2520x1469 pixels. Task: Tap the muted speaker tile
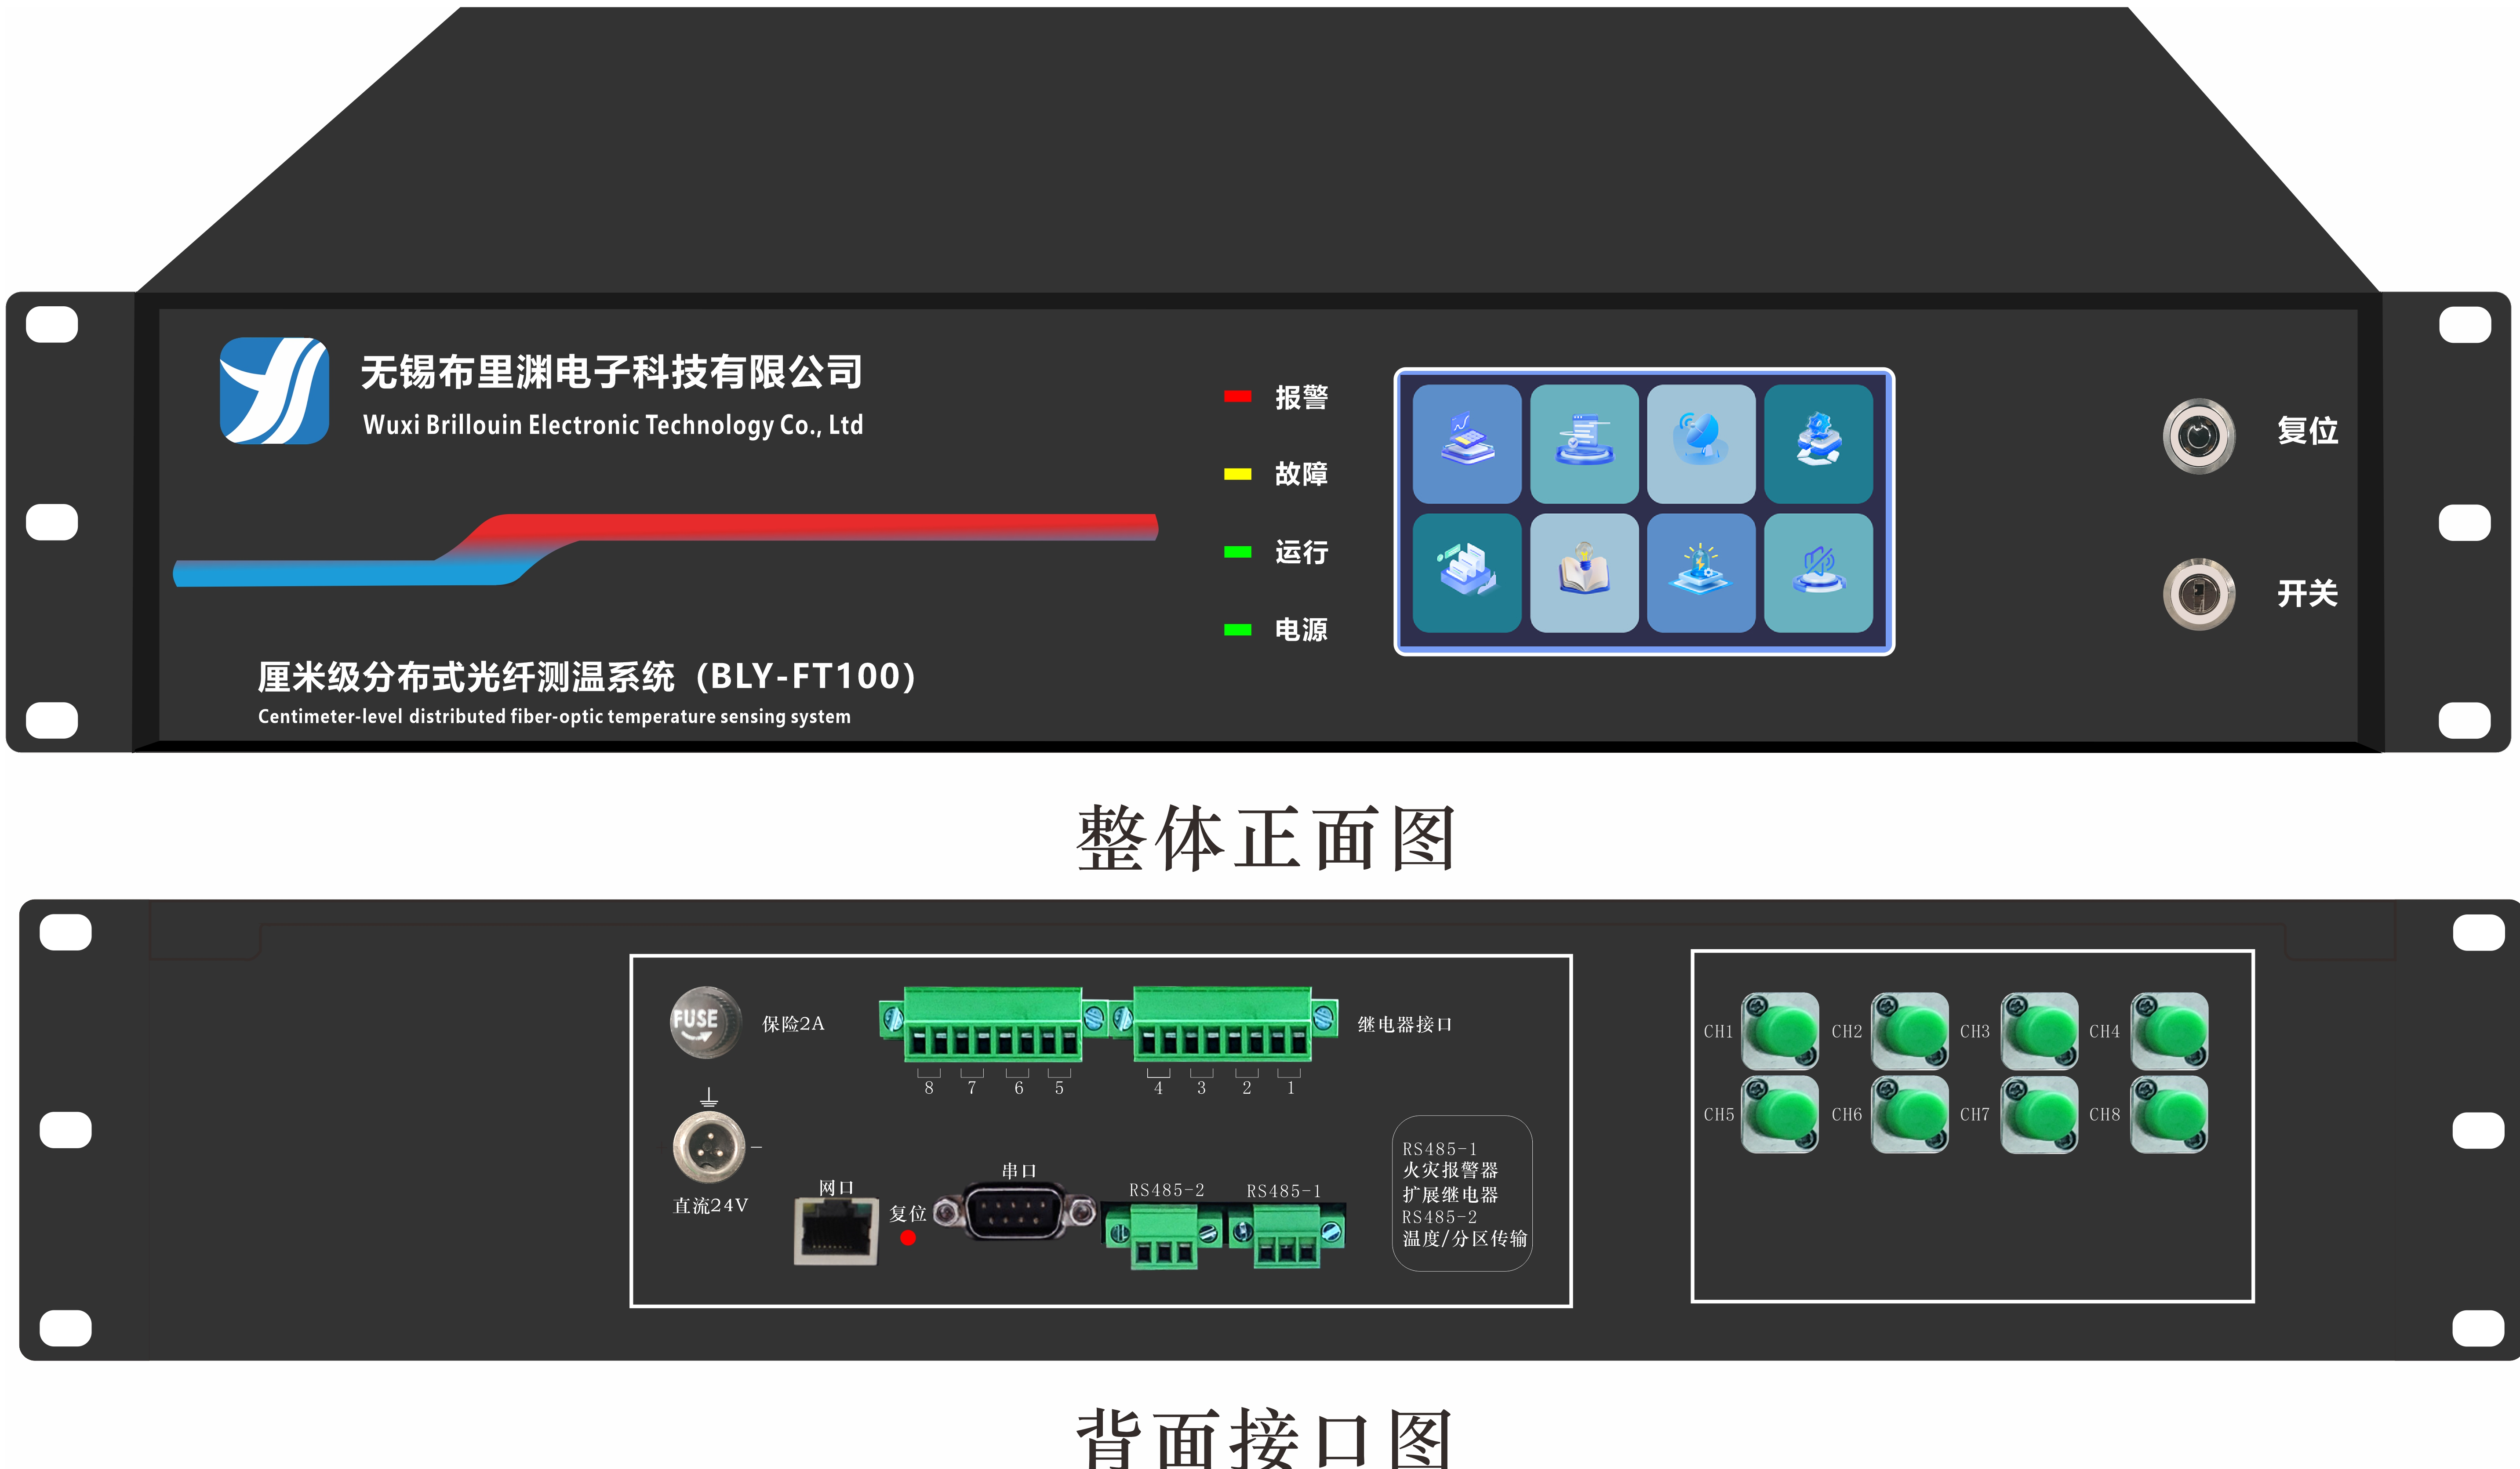pos(1818,573)
